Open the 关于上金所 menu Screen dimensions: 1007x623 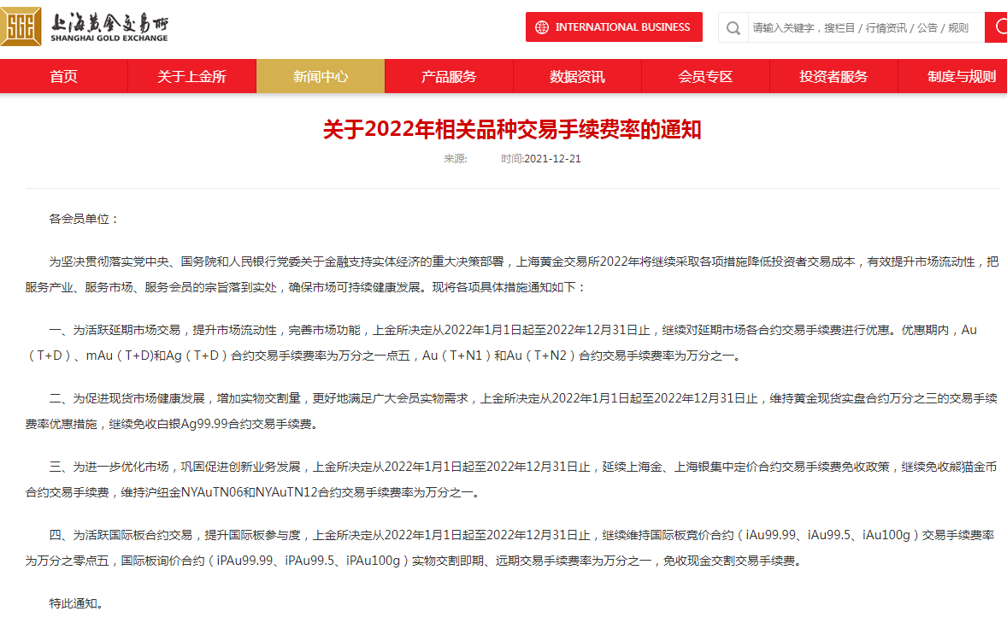click(192, 76)
